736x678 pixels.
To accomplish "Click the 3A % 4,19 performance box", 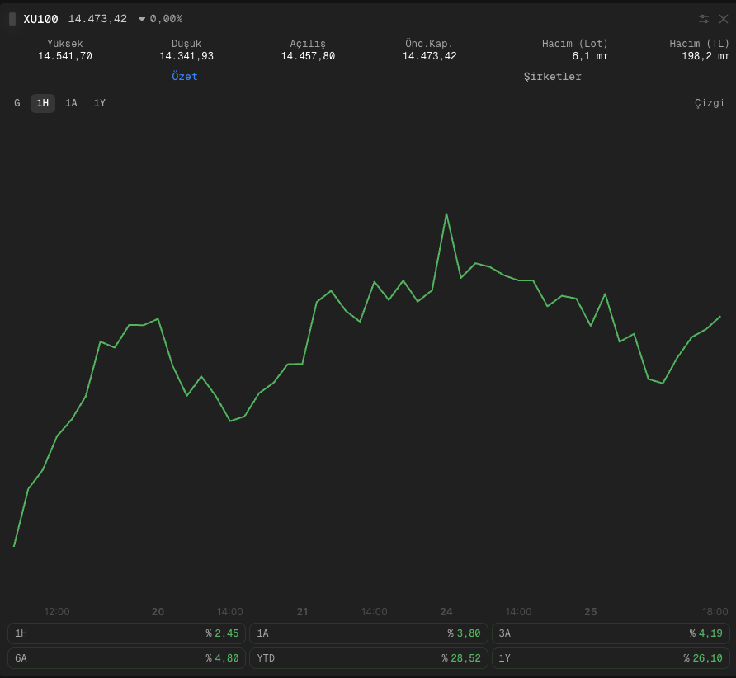I will (611, 633).
